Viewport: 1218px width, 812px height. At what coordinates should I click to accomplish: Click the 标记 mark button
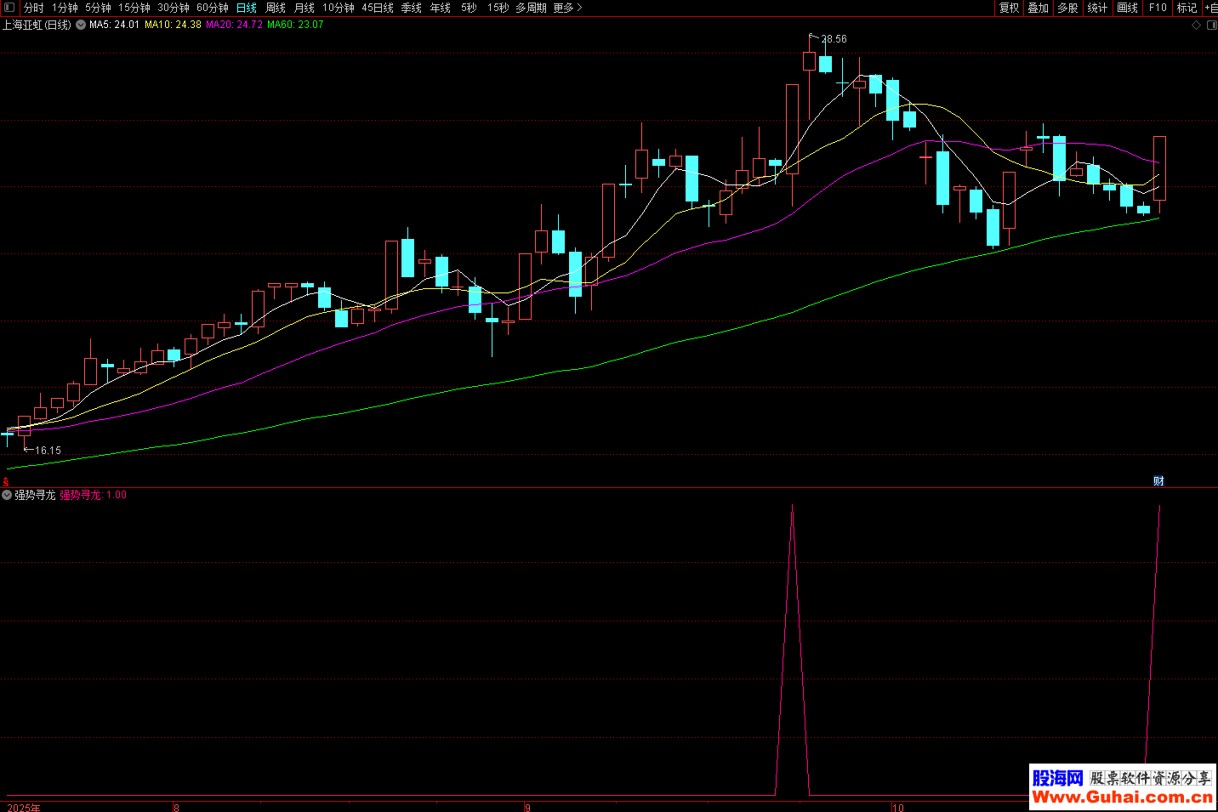coord(1187,8)
